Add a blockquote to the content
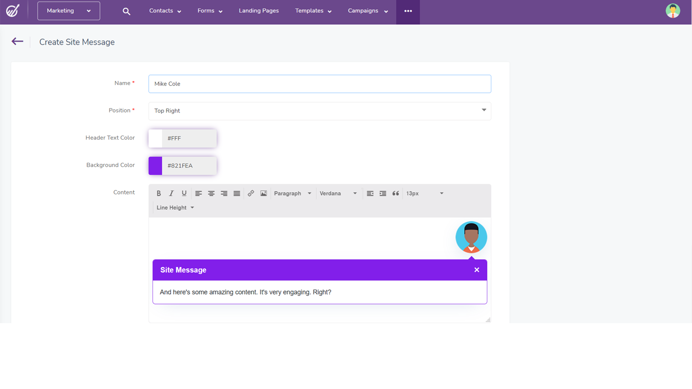Image resolution: width=692 pixels, height=389 pixels. click(396, 193)
